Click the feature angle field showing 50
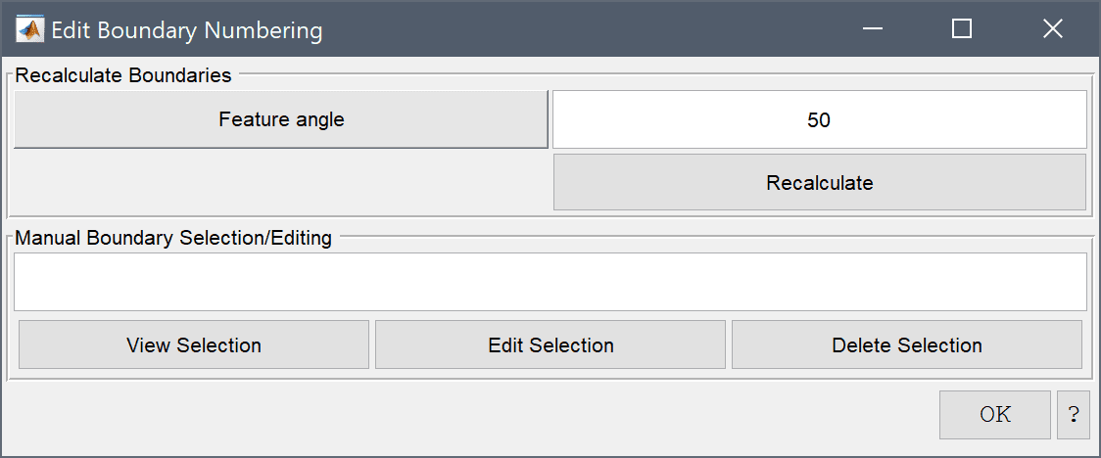 tap(820, 119)
